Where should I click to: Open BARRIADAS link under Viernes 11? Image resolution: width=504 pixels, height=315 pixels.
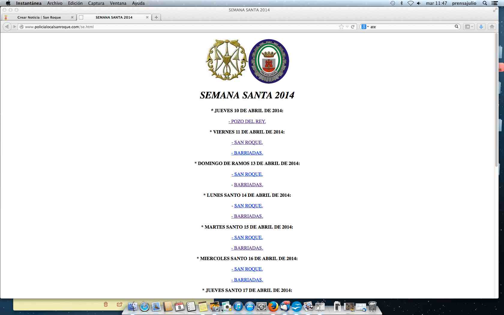click(x=247, y=153)
